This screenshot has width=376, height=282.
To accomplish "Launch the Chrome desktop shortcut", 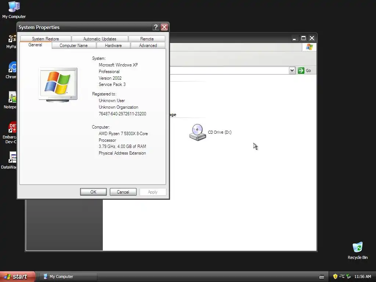I will [11, 70].
